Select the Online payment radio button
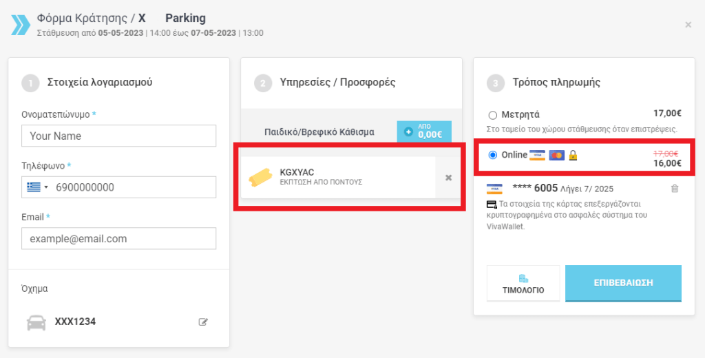The image size is (705, 358). point(492,156)
